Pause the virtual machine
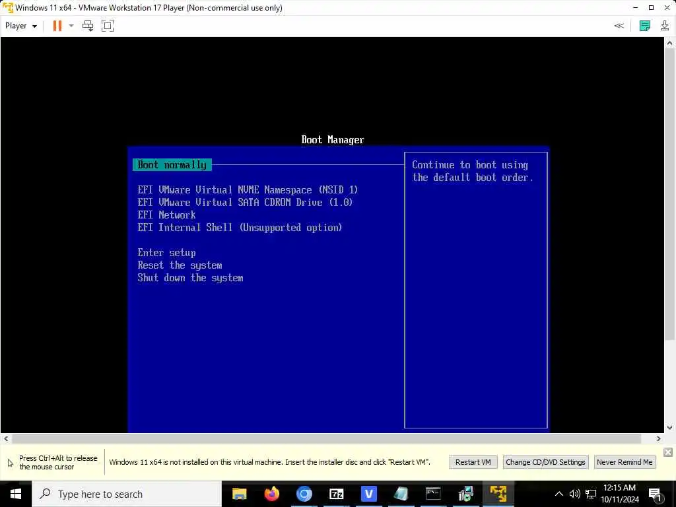The width and height of the screenshot is (676, 507). point(57,26)
